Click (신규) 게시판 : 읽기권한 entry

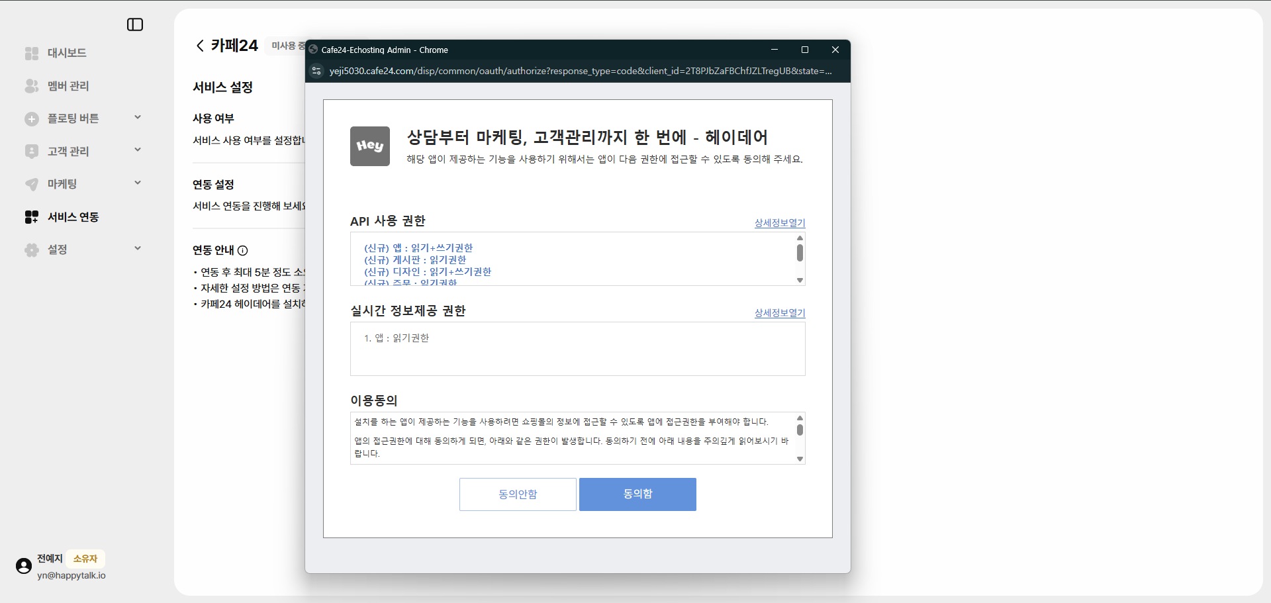(415, 260)
